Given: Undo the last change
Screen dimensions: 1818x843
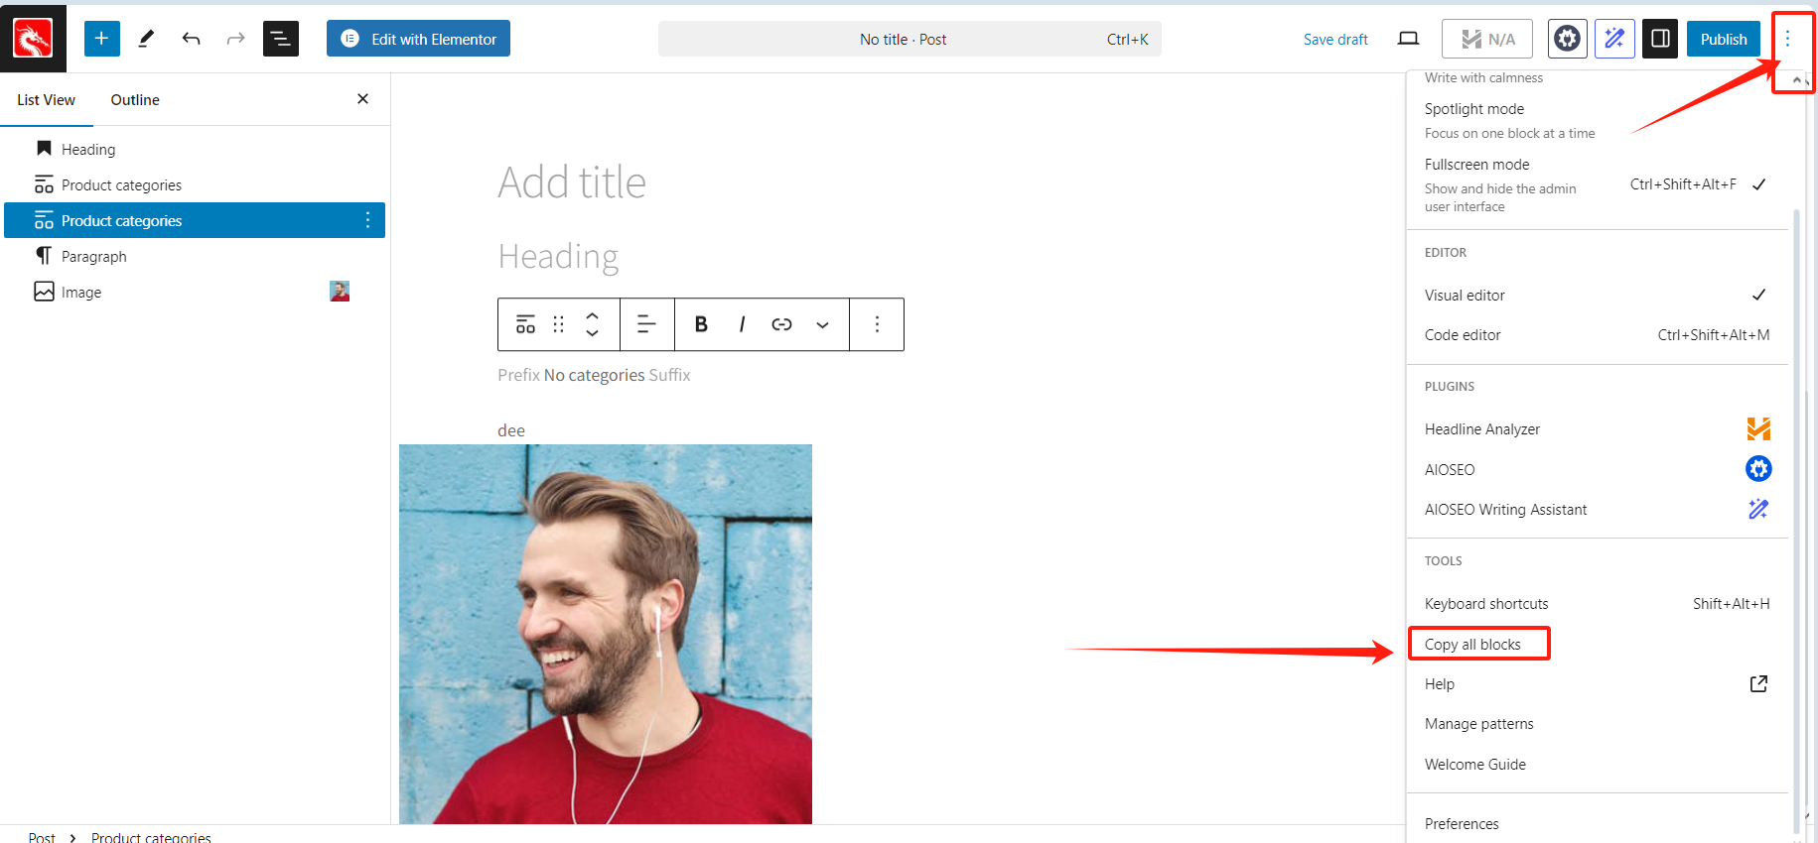Looking at the screenshot, I should [x=192, y=39].
